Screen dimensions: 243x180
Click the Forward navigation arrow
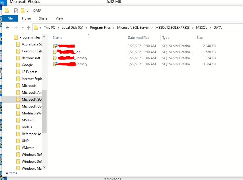coord(16,28)
